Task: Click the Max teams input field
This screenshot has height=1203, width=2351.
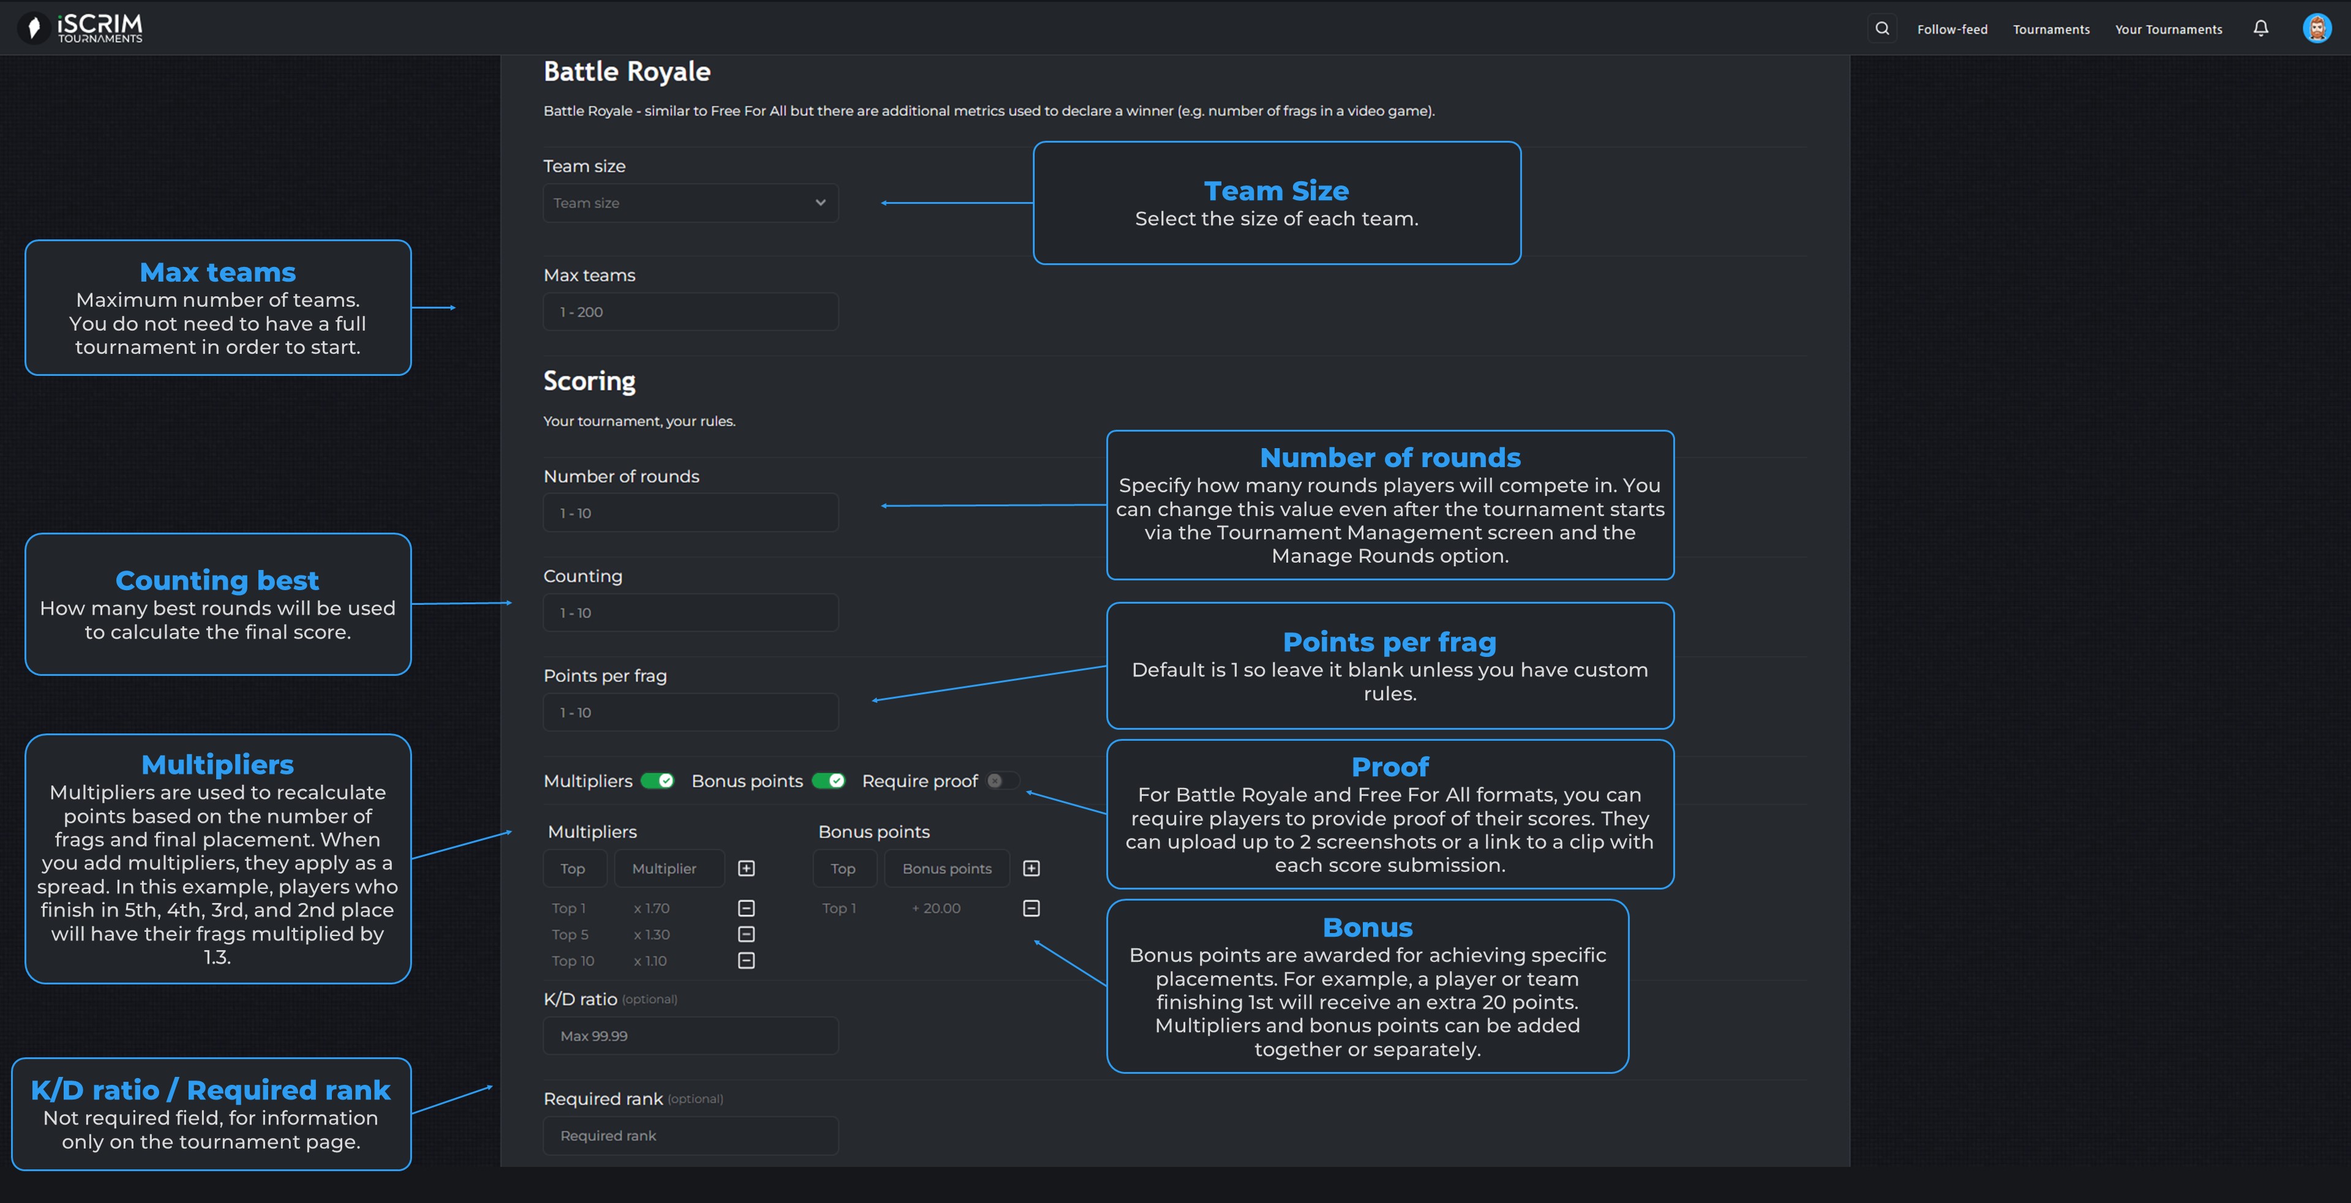Action: click(x=690, y=312)
